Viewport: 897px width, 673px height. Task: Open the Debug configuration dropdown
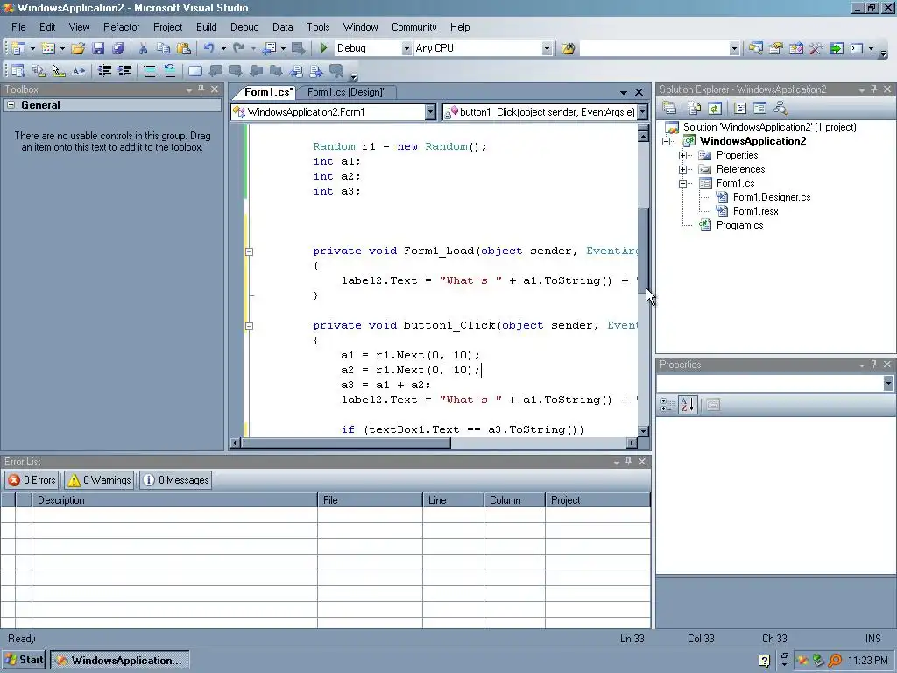tap(406, 49)
